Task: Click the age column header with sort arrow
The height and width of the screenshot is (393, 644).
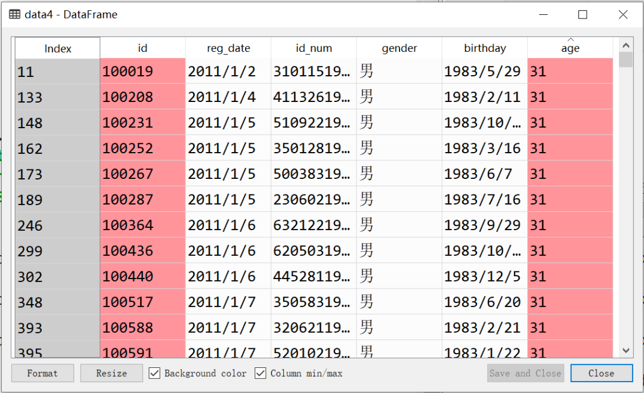Action: [570, 48]
